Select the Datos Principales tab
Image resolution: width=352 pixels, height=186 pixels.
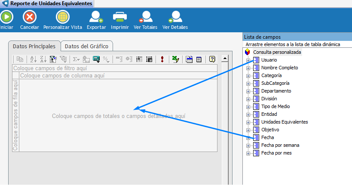pyautogui.click(x=34, y=46)
